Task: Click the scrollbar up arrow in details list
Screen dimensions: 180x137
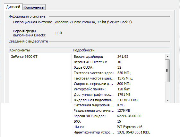Action: (x=167, y=57)
